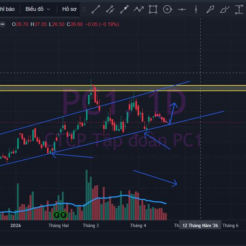Click the open price value O26.70

click(x=20, y=24)
